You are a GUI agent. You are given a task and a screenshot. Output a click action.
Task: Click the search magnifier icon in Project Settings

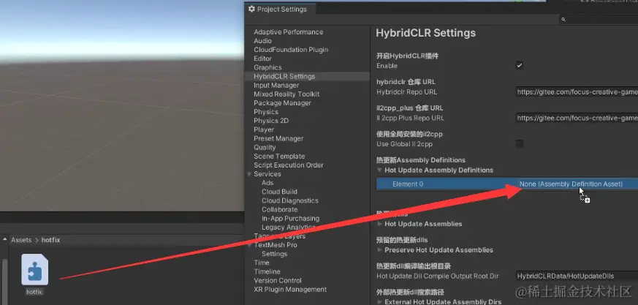[x=563, y=19]
